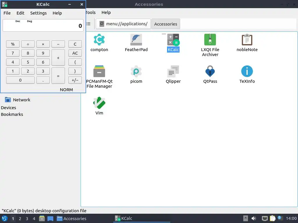Click the AC all-clear button
Screen dimensions: 298x223
coord(75,53)
